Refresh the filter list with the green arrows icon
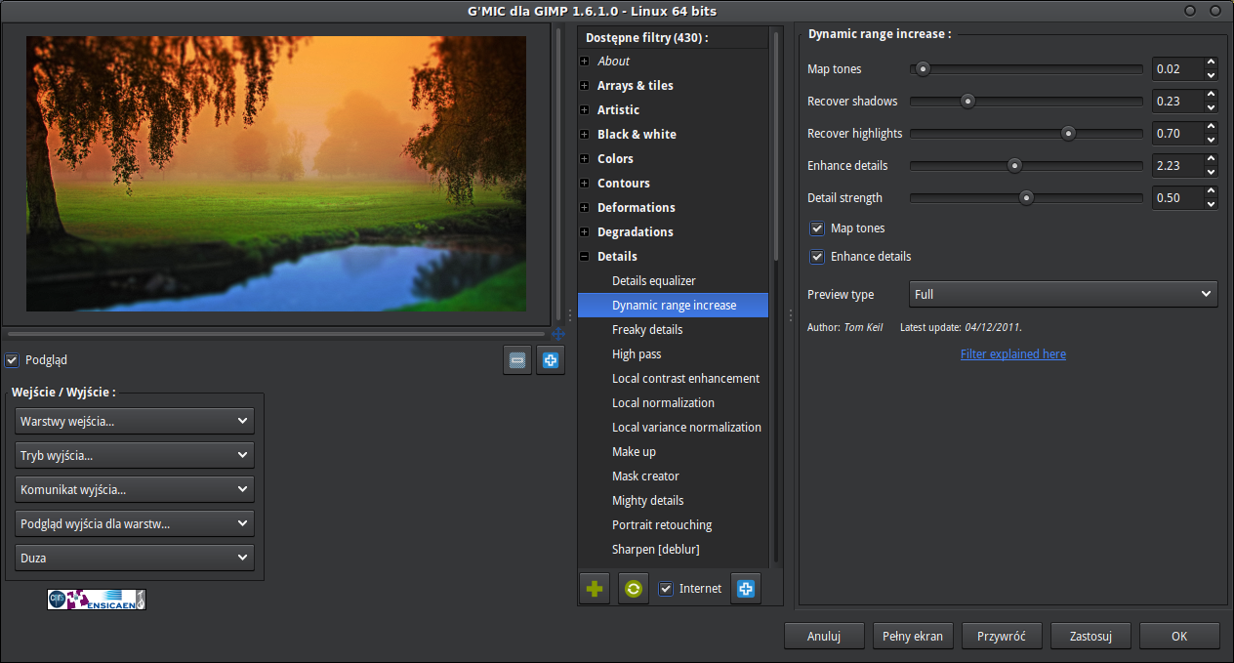This screenshot has width=1234, height=663. [x=634, y=588]
